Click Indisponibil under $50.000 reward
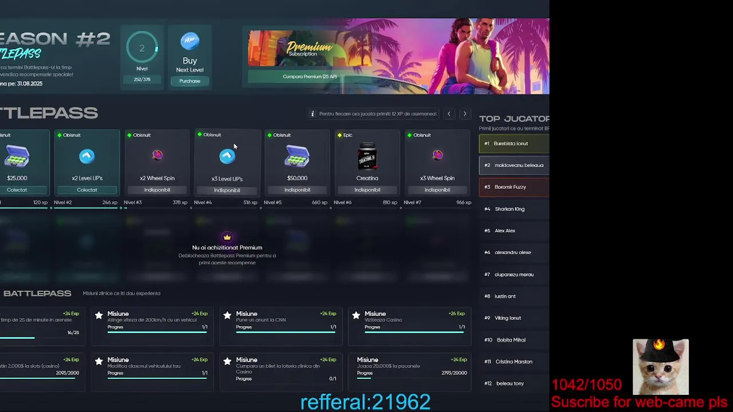The height and width of the screenshot is (412, 733). click(297, 190)
